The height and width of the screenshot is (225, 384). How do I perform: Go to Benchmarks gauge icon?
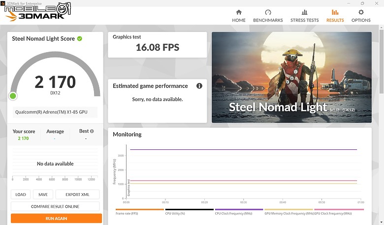pyautogui.click(x=268, y=12)
